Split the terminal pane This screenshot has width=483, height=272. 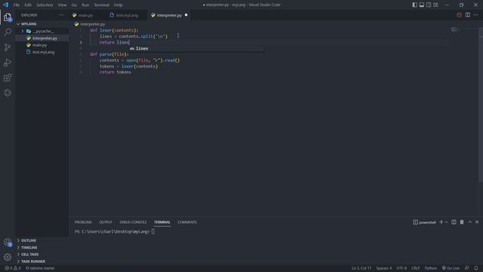pyautogui.click(x=454, y=222)
